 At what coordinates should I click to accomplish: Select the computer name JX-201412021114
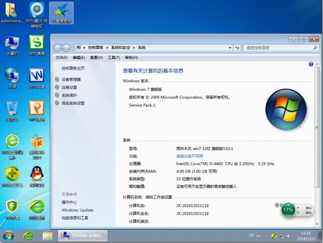click(x=193, y=206)
